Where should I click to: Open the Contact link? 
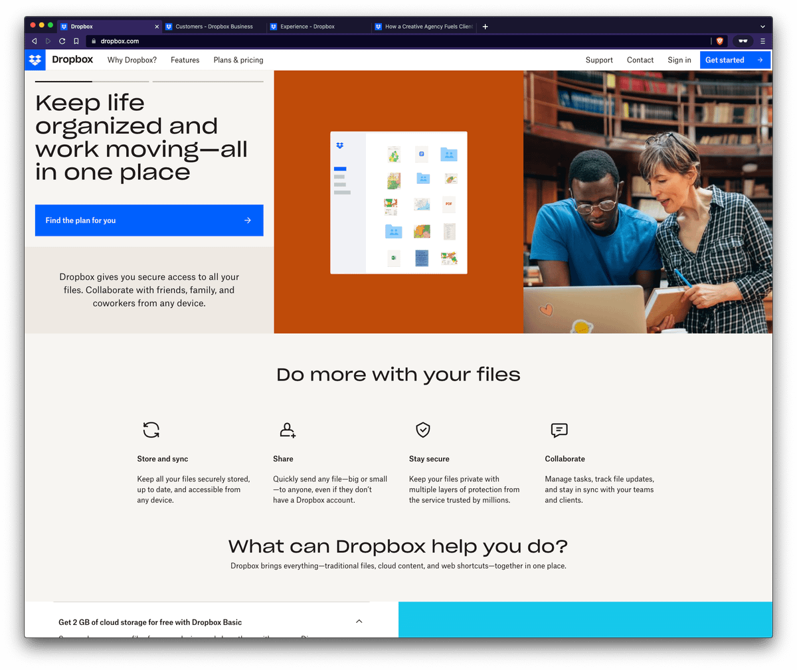point(640,60)
